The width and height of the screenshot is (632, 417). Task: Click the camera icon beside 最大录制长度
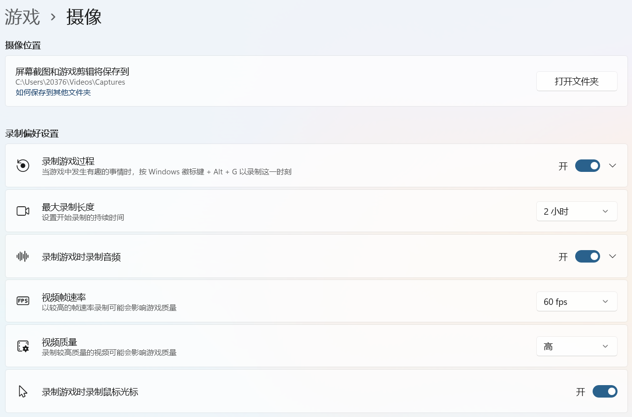click(x=23, y=211)
